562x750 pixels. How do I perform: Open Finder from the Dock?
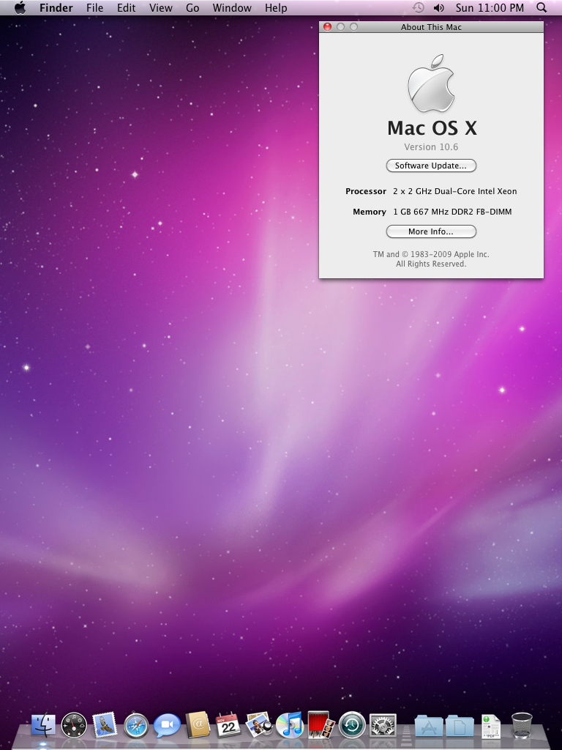click(43, 725)
